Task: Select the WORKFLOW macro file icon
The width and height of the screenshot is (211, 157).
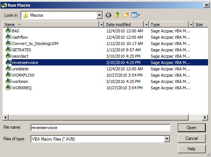Action: pyautogui.click(x=8, y=75)
